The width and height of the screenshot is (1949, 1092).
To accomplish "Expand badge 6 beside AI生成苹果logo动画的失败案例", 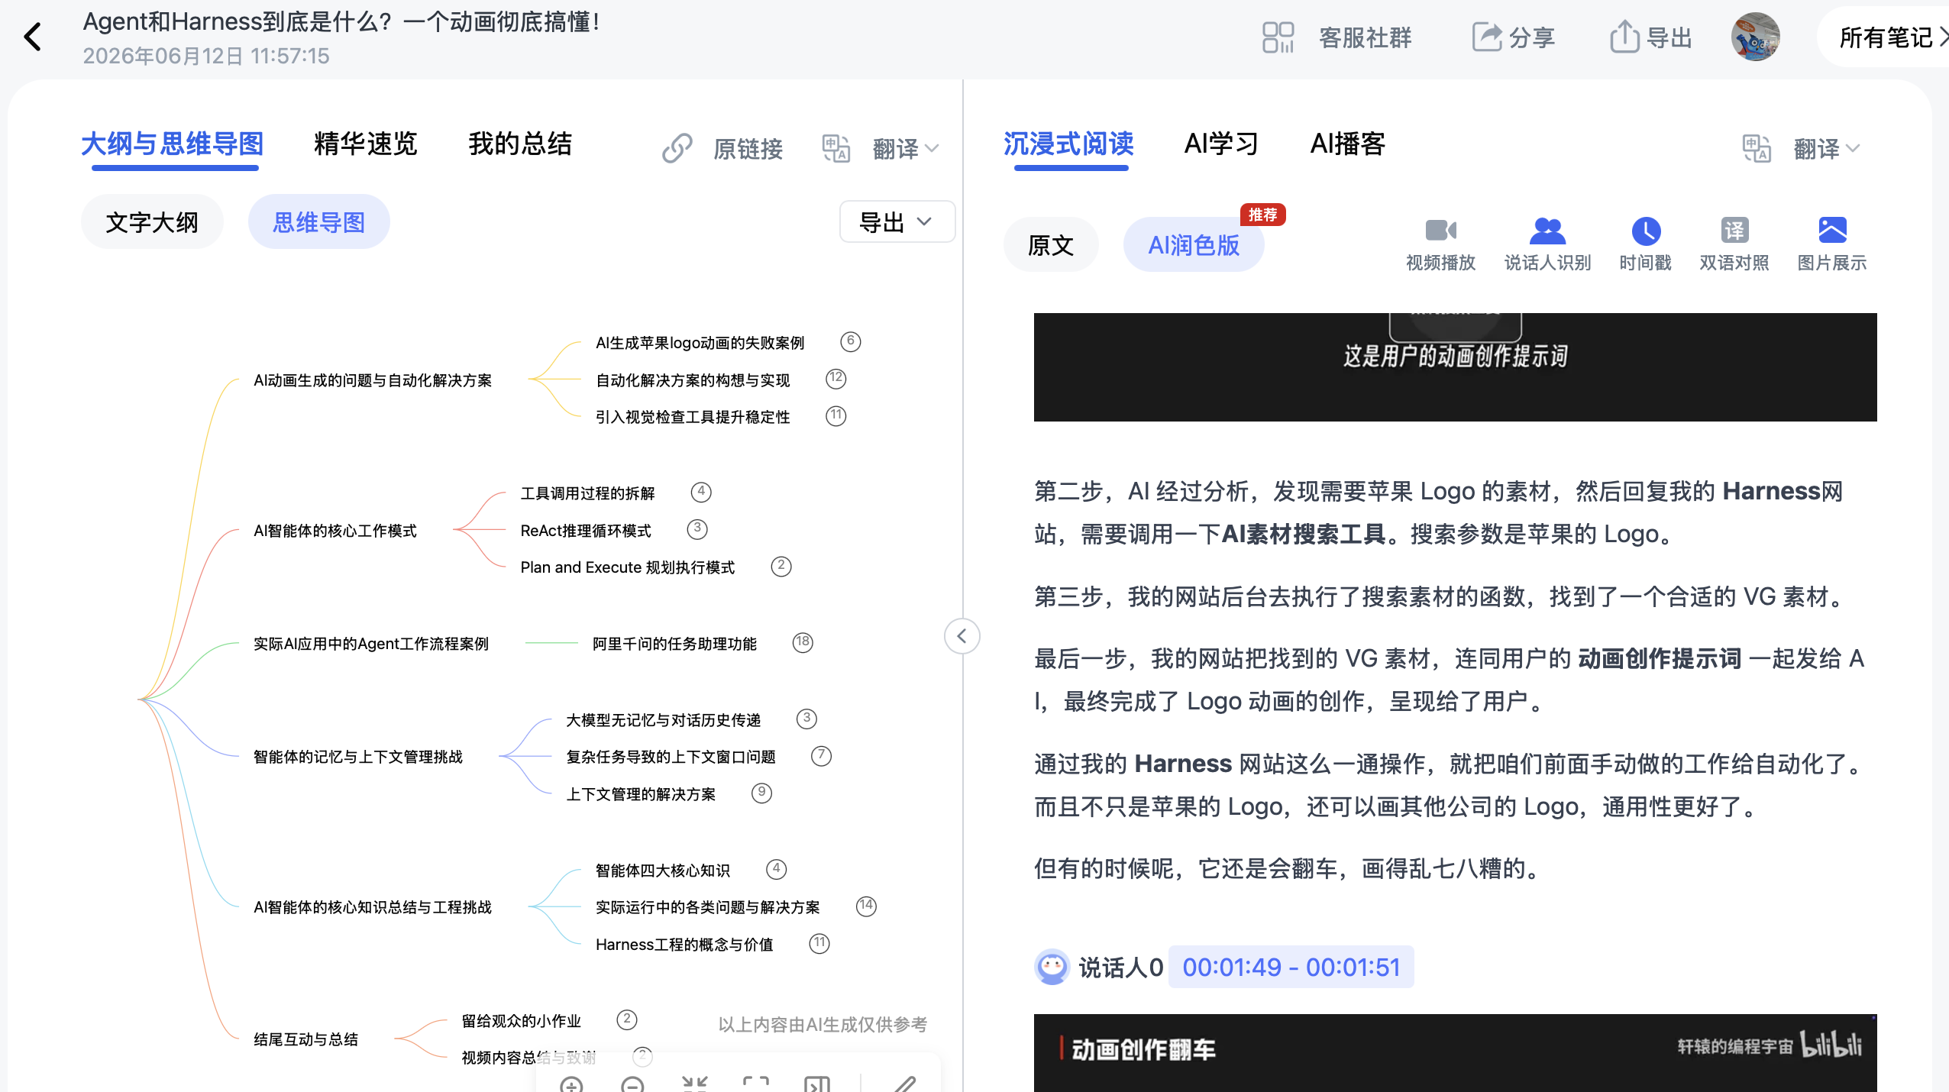I will click(x=850, y=341).
